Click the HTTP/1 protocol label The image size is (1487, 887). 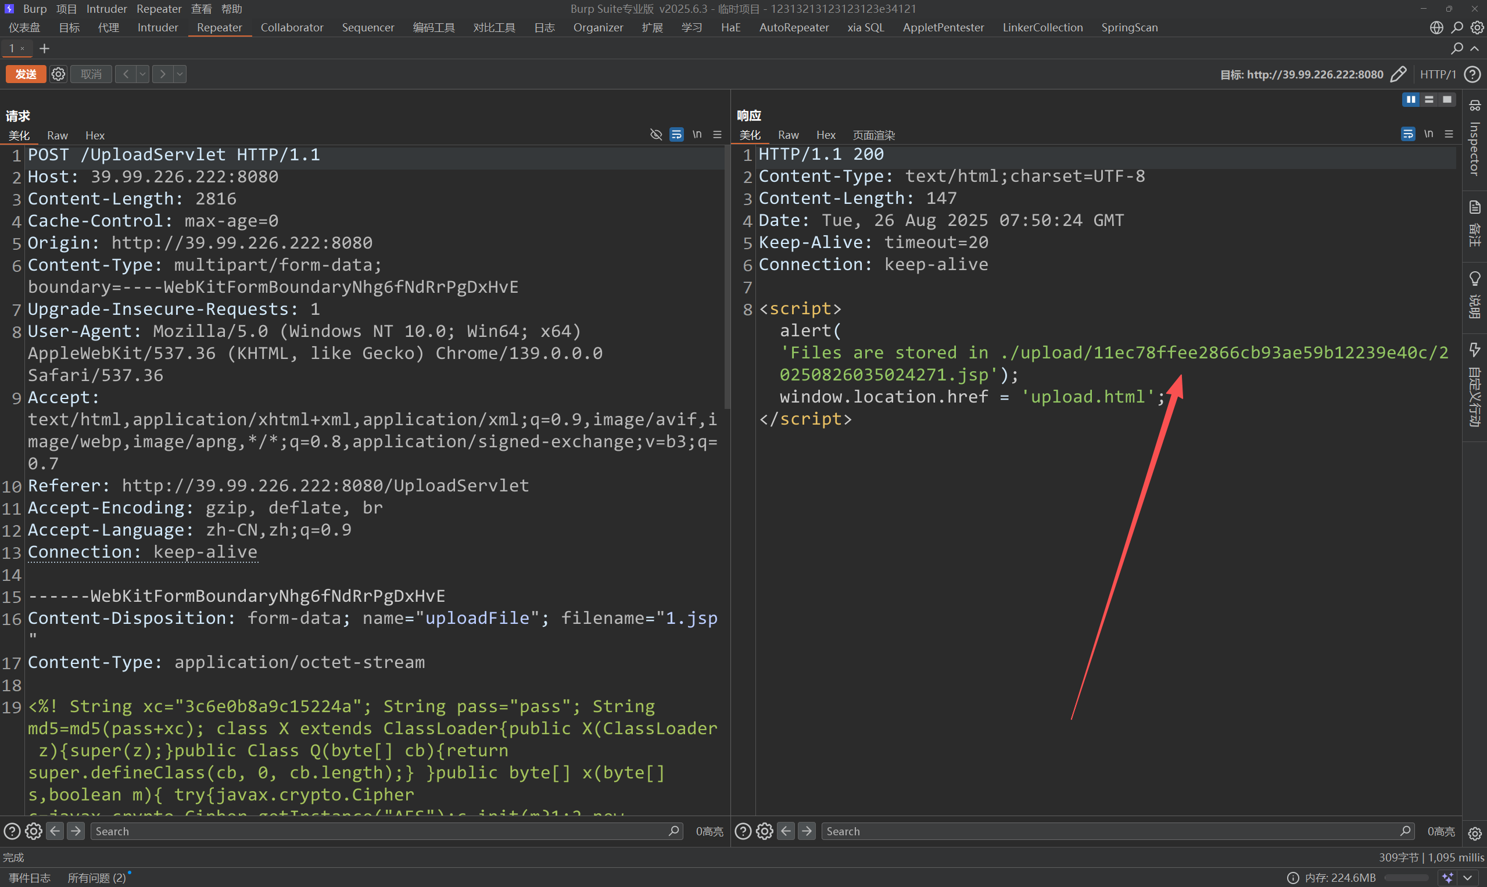pos(1438,74)
